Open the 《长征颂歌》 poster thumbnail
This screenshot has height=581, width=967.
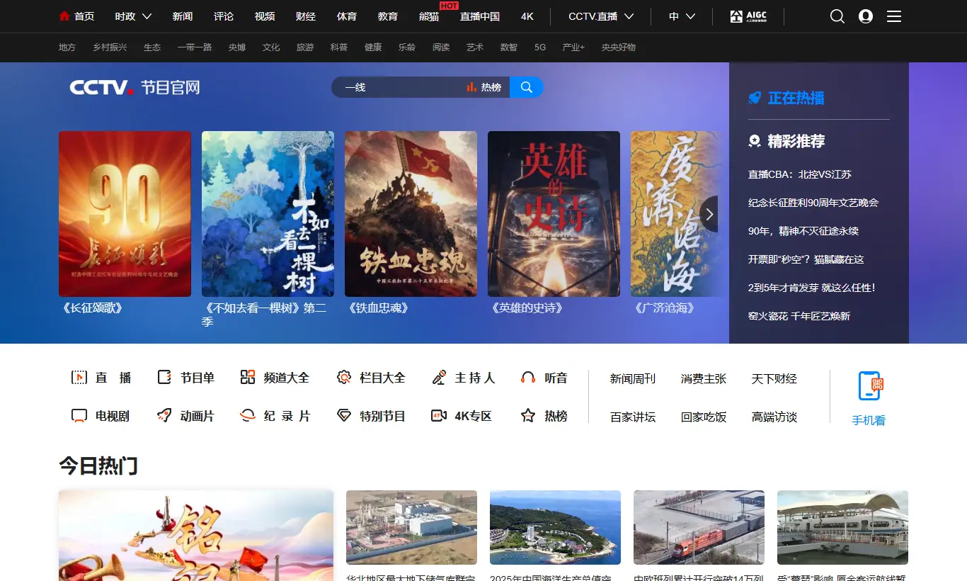click(x=125, y=214)
